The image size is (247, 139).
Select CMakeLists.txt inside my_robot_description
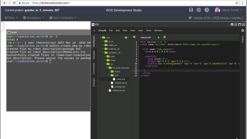point(121,83)
